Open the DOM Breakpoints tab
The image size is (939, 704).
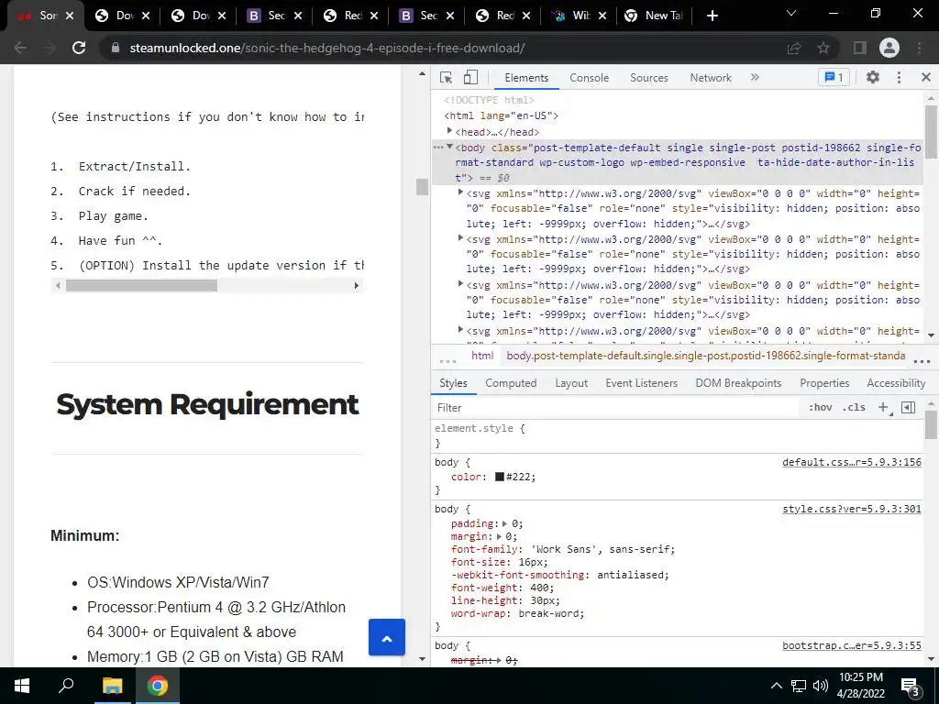click(738, 383)
